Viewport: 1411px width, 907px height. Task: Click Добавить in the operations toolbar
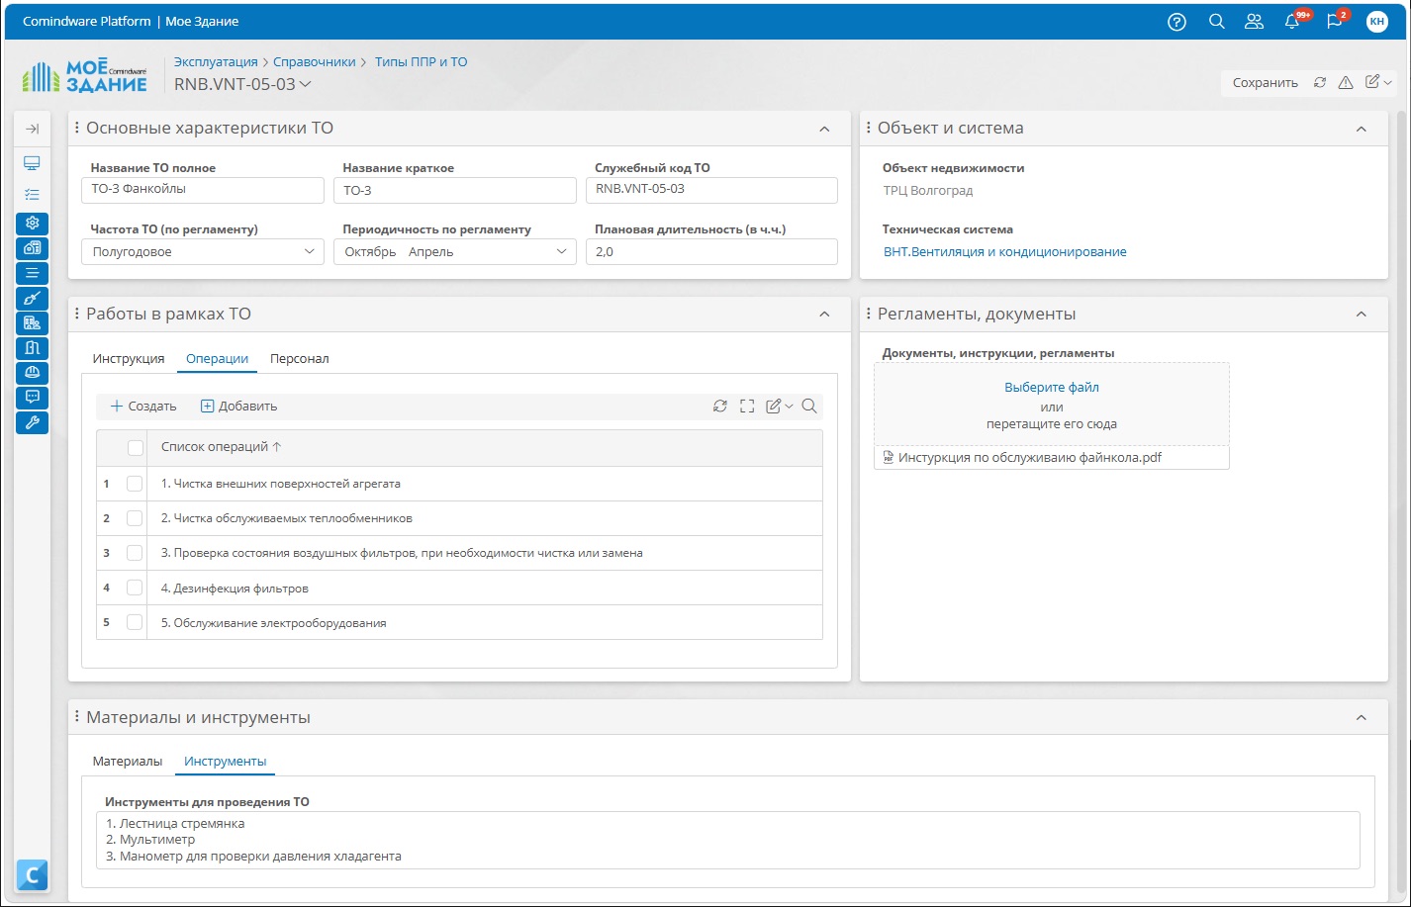point(238,407)
